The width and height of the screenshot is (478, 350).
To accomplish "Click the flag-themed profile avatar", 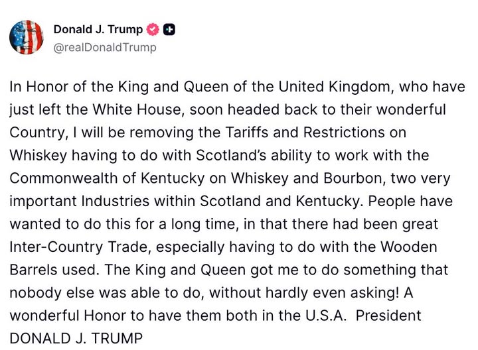I will click(x=26, y=37).
